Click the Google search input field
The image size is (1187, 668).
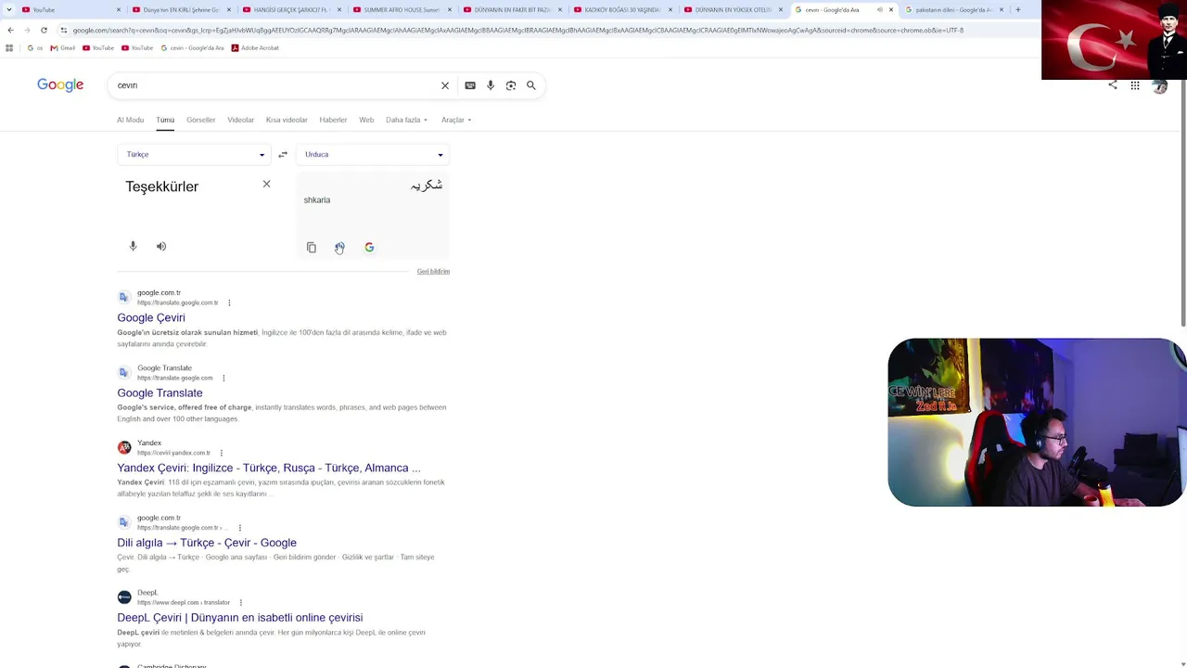click(x=274, y=85)
